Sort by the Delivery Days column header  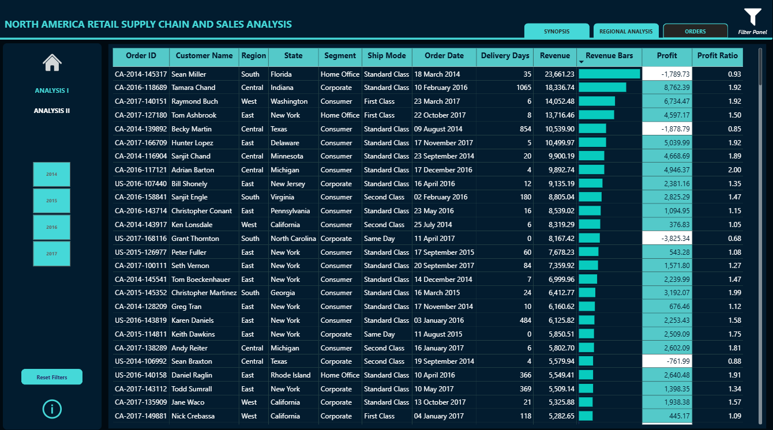click(505, 56)
